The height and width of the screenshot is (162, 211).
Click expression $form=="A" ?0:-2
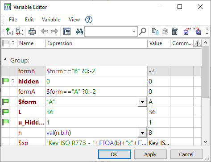pos(71,91)
